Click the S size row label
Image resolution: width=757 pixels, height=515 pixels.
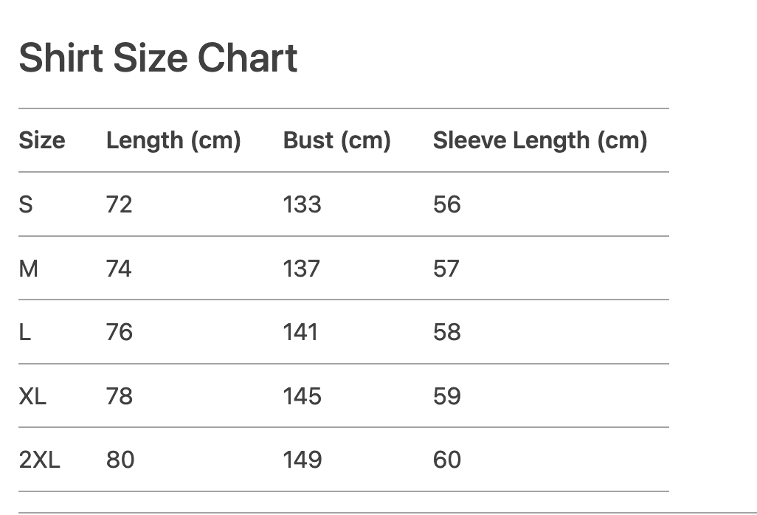point(26,204)
